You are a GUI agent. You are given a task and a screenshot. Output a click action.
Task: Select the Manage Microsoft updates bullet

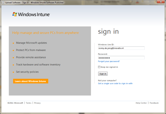32,43
